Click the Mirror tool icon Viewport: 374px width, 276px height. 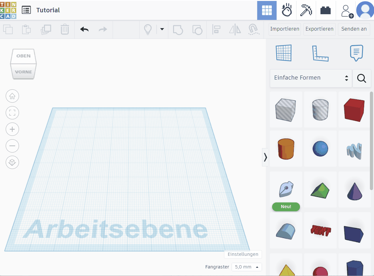(235, 30)
